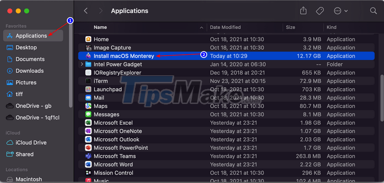
Task: Sort by the Name column header
Action: tap(100, 27)
